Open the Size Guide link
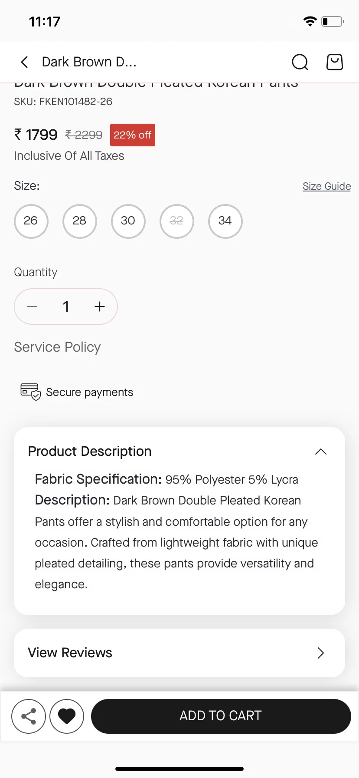 [326, 186]
